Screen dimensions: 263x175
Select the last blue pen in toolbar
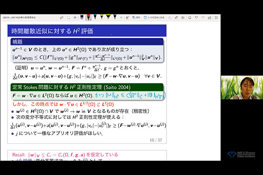coord(115,17)
